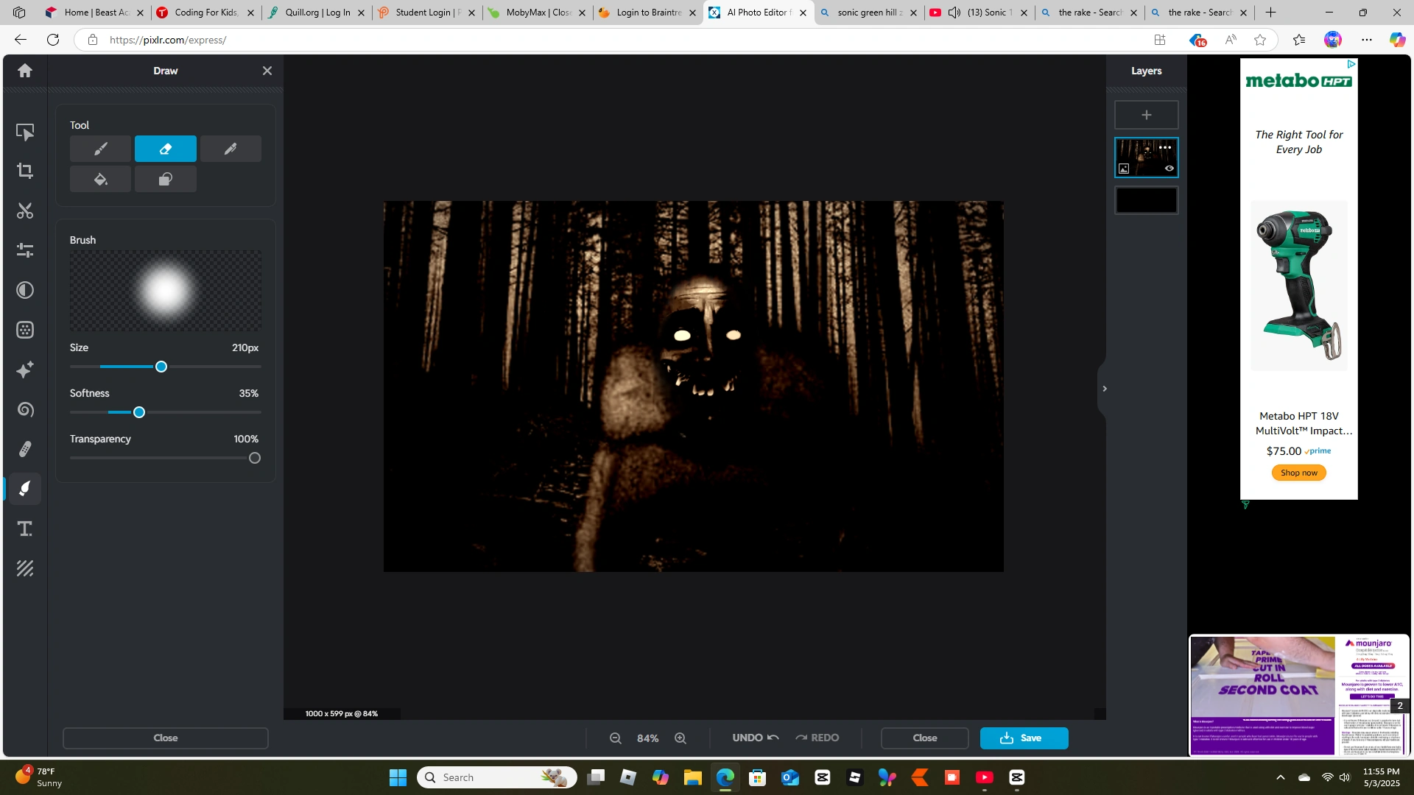Collapse the Layers panel arrow
Image resolution: width=1414 pixels, height=795 pixels.
[x=1104, y=389]
